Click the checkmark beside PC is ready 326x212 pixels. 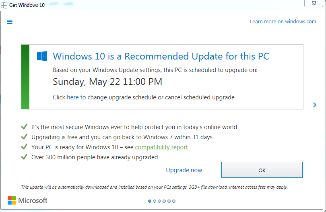coord(24,147)
